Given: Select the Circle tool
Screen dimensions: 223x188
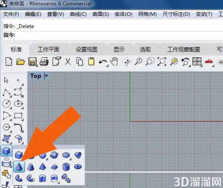Looking at the screenshot, I should coord(6,104).
